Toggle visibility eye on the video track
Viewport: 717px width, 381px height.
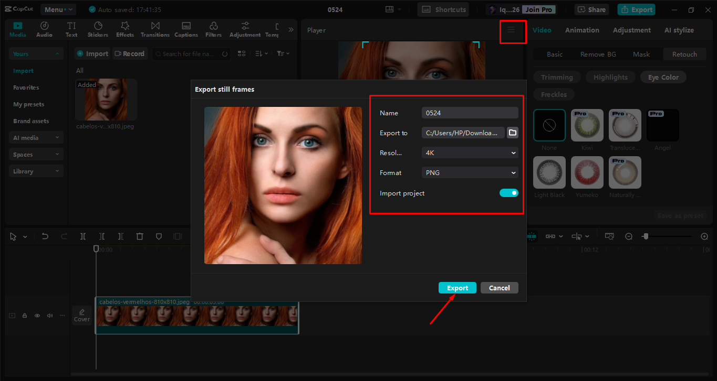coord(36,315)
